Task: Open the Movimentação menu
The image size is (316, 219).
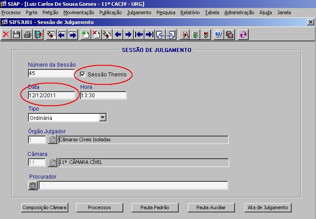Action: 79,12
